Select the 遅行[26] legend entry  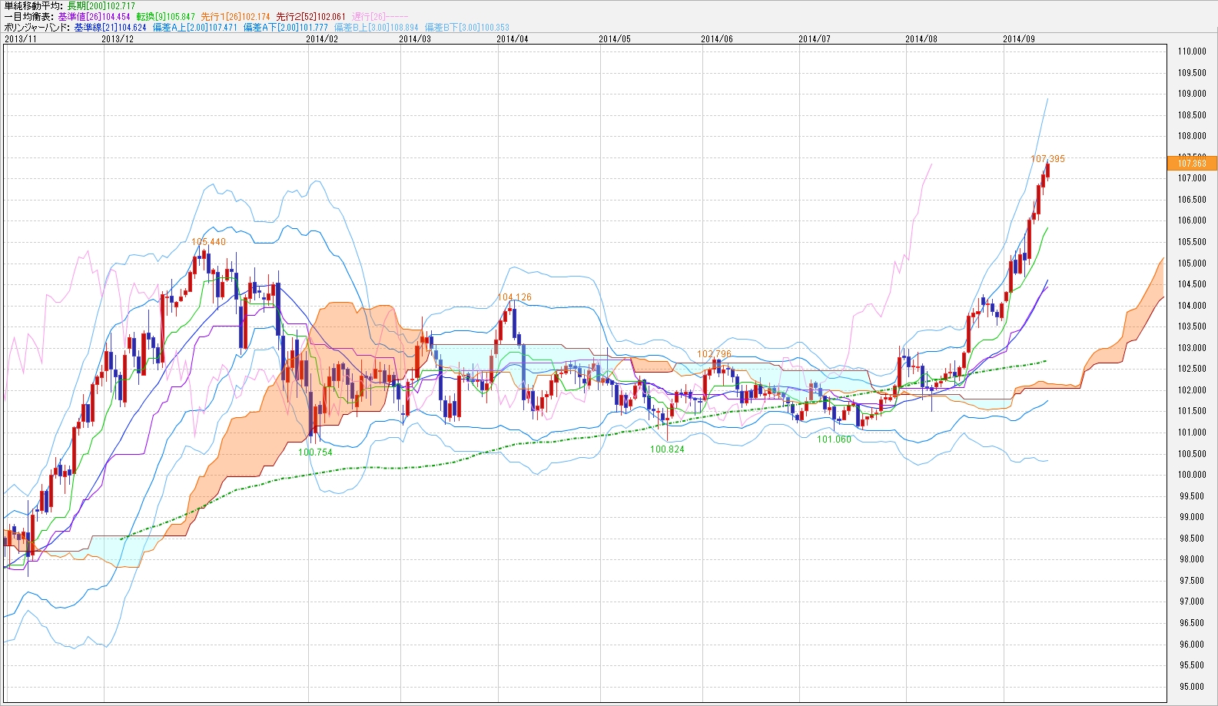tap(380, 17)
